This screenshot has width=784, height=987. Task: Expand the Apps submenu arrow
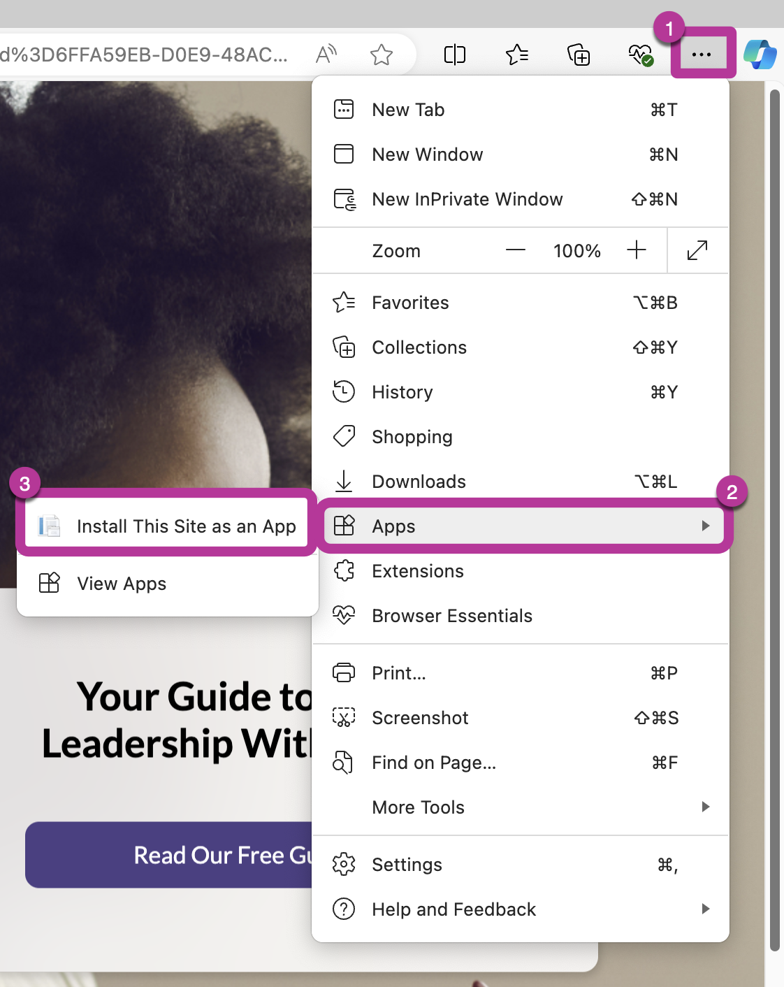coord(706,526)
